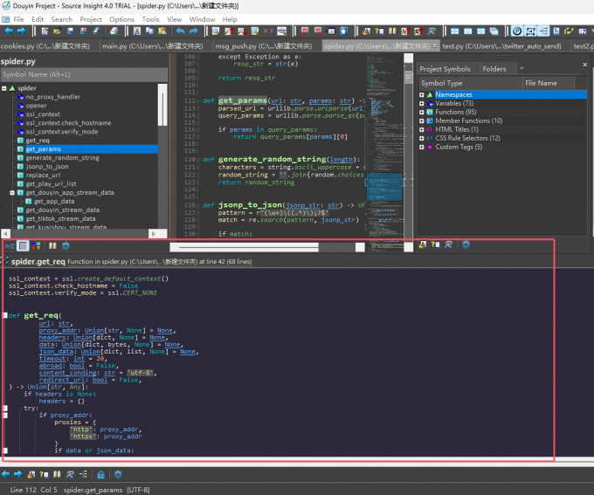Open the dropdown arrow beside Folders tab
Screen dimensions: 594x495
(x=521, y=68)
